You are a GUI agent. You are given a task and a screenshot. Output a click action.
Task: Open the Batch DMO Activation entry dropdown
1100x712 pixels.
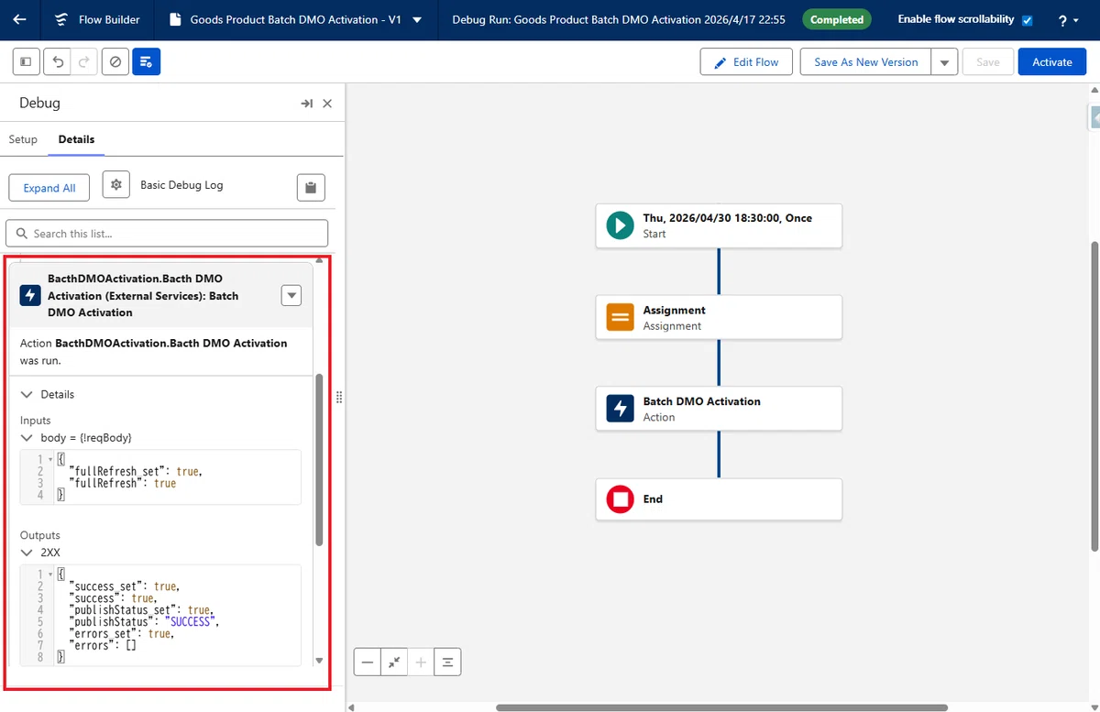tap(291, 295)
